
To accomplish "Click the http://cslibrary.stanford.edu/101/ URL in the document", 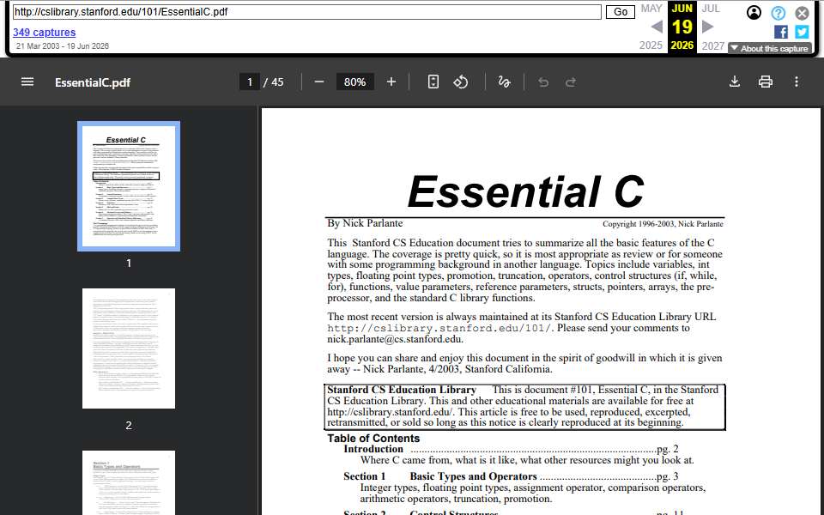I will (440, 328).
